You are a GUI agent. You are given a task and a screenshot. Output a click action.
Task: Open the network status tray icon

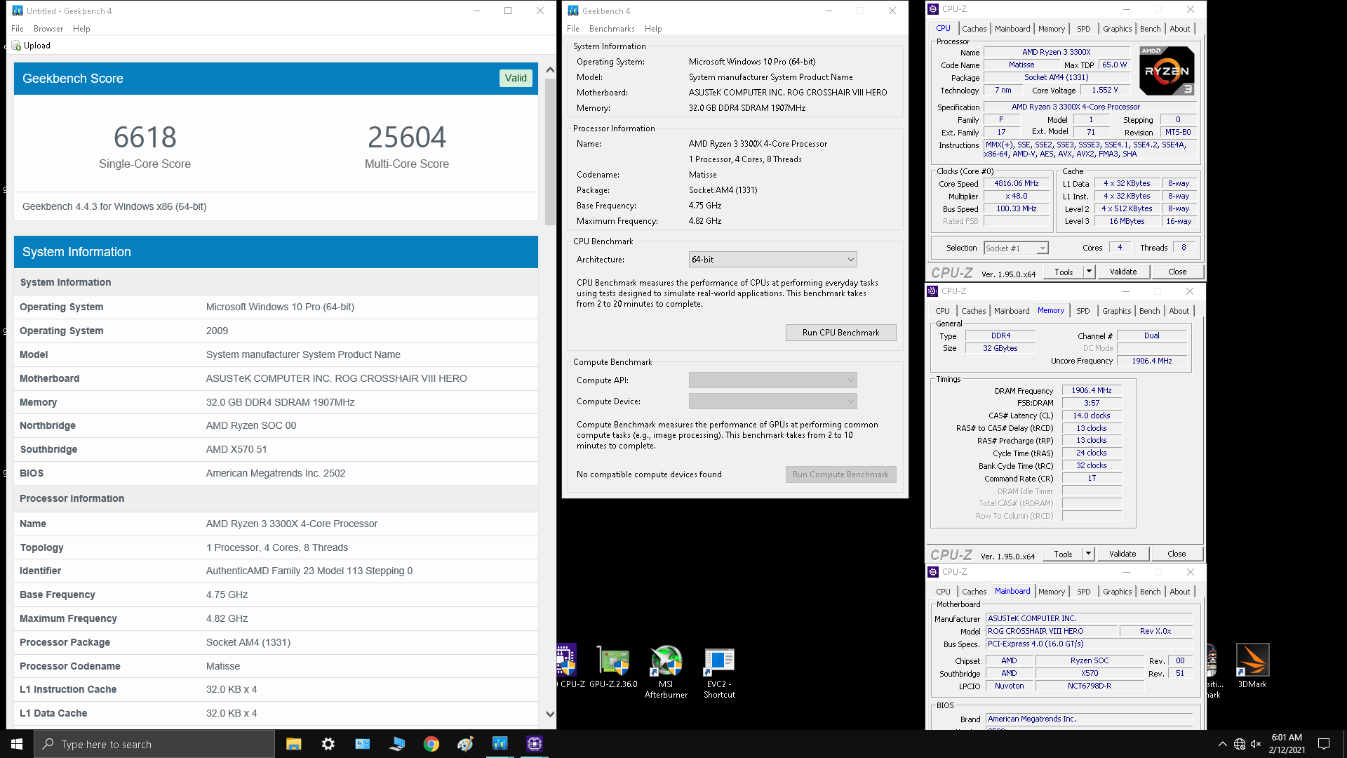1240,744
